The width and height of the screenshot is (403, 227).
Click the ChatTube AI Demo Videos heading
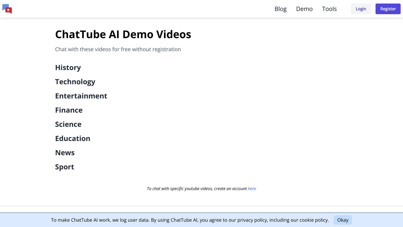coord(123,34)
